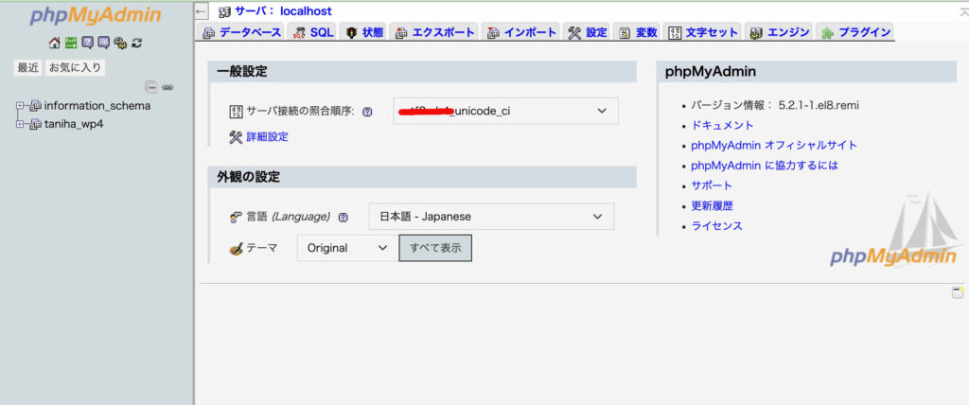Screen dimensions: 969x405
Task: Click the phpMyAdmin logo in sidebar
Action: coord(96,15)
